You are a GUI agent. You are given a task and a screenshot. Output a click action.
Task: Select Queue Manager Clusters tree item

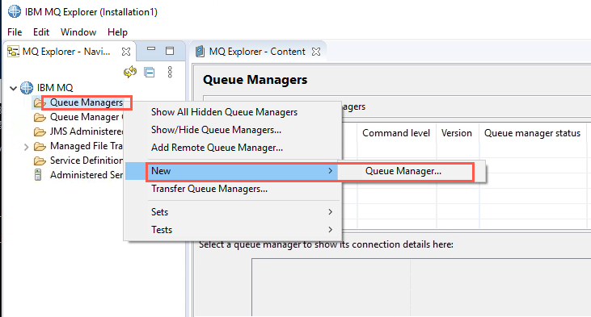tap(87, 117)
